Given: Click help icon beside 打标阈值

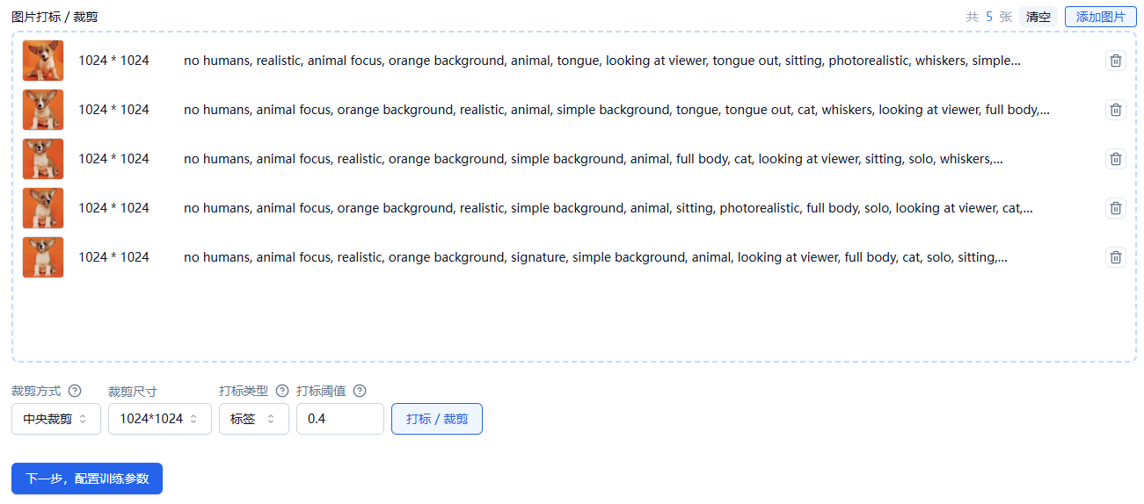Looking at the screenshot, I should coord(359,391).
